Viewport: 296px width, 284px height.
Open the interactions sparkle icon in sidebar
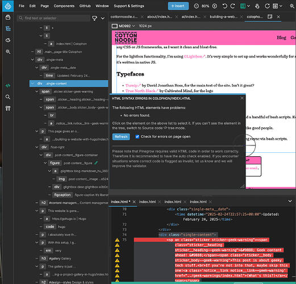pyautogui.click(x=8, y=52)
